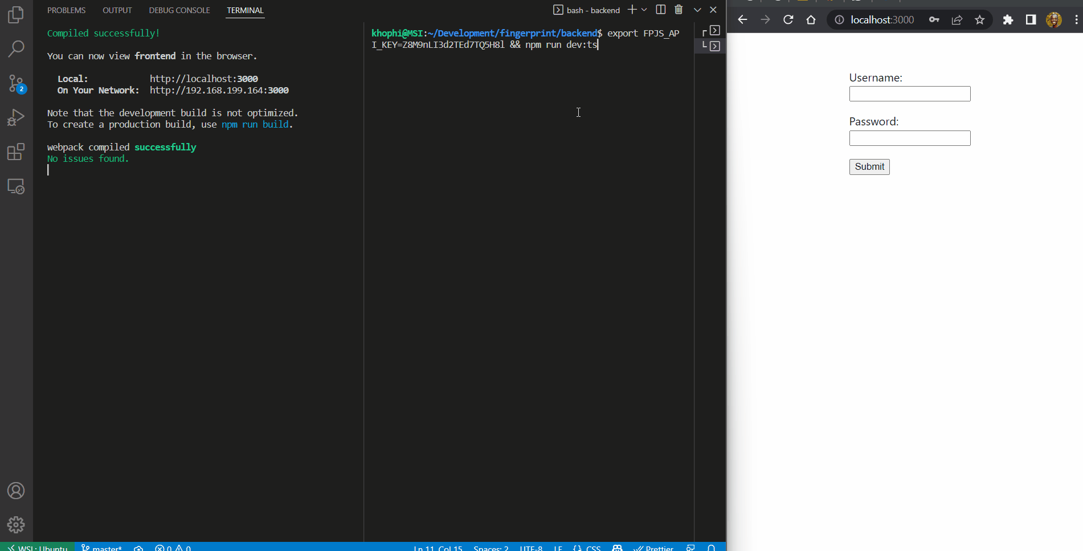The image size is (1083, 551).
Task: Open the Source Control view
Action: pyautogui.click(x=16, y=84)
